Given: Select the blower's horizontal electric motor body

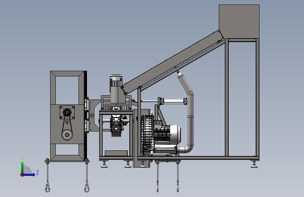Looking at the screenshot, I should [x=168, y=135].
